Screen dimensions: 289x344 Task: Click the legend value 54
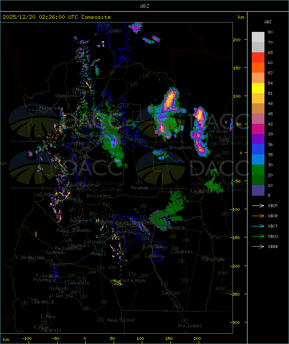(x=270, y=83)
